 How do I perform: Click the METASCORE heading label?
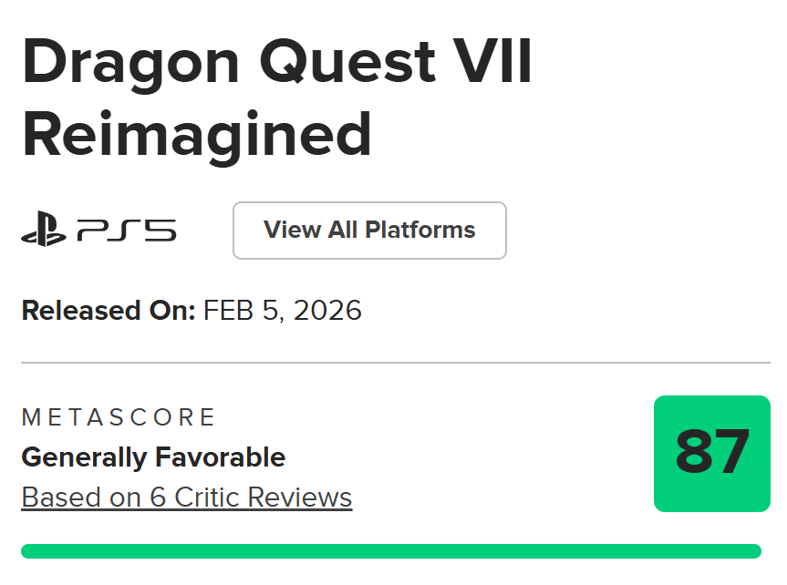click(x=119, y=417)
